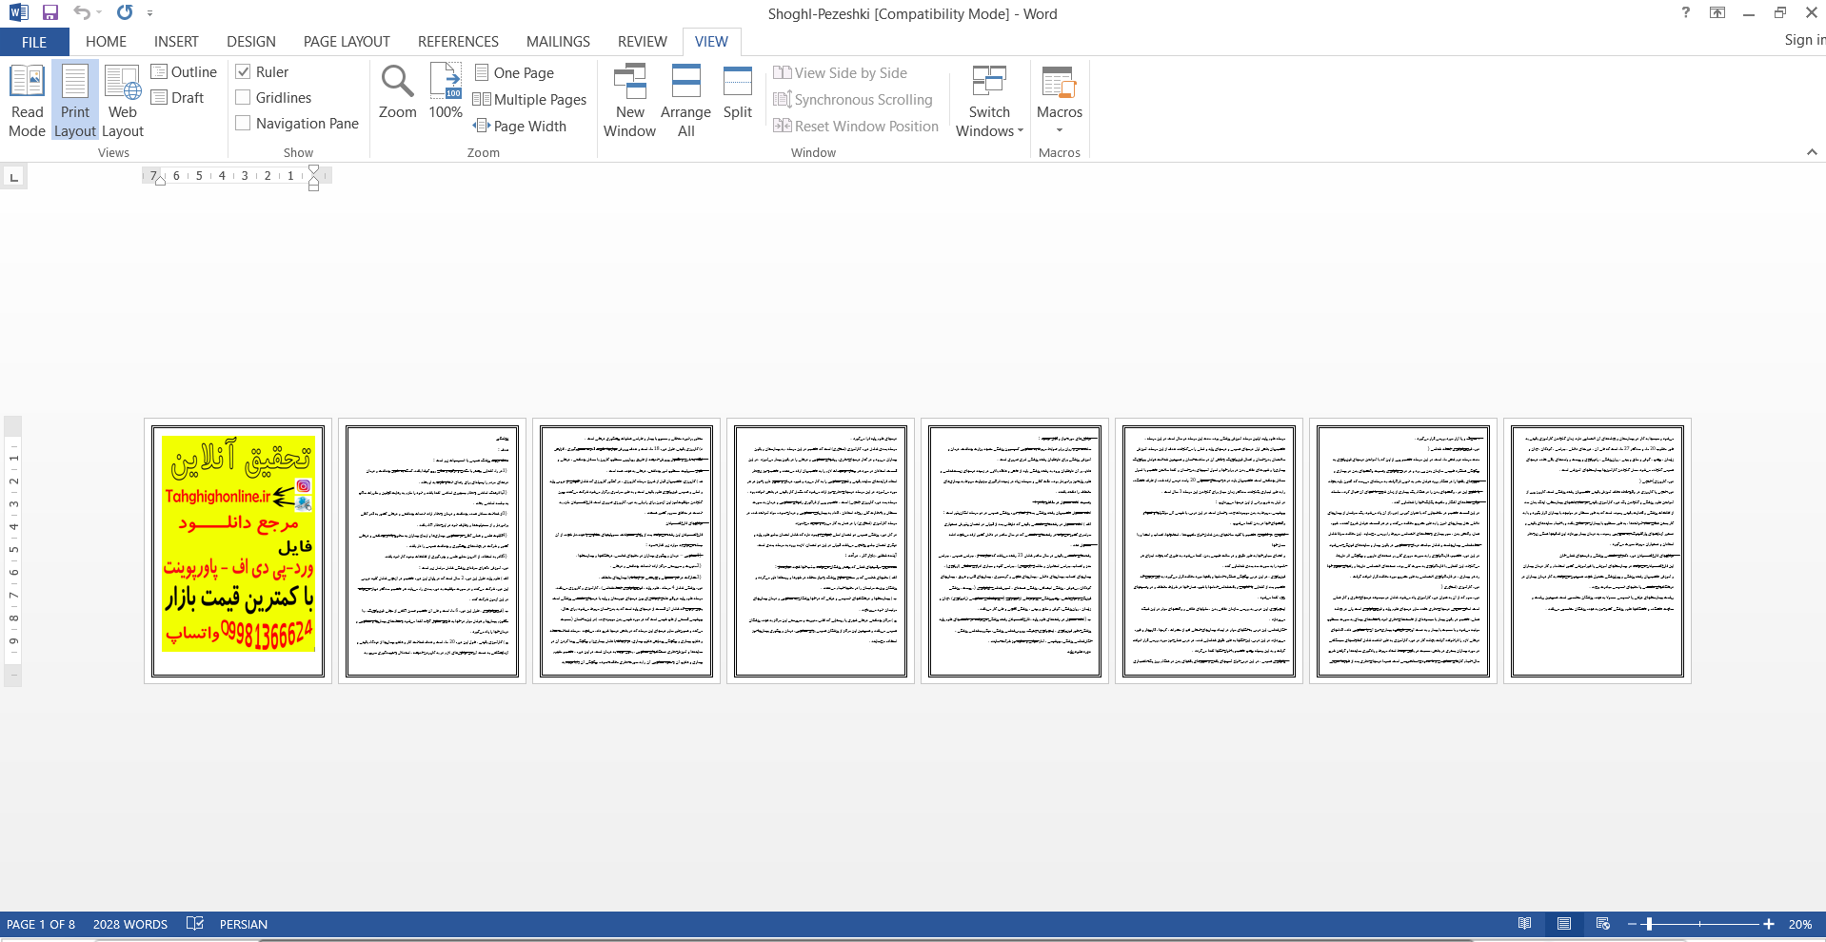Switch to Draft view
The height and width of the screenshot is (942, 1826).
pos(178,97)
